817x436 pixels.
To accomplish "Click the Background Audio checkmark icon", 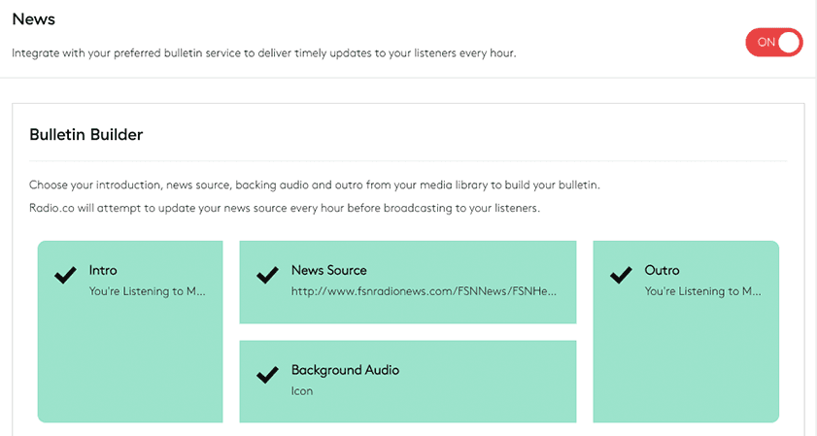I will [x=267, y=376].
